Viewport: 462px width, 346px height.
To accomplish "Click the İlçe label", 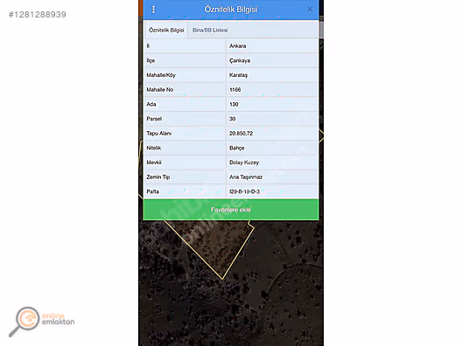I will tap(150, 60).
